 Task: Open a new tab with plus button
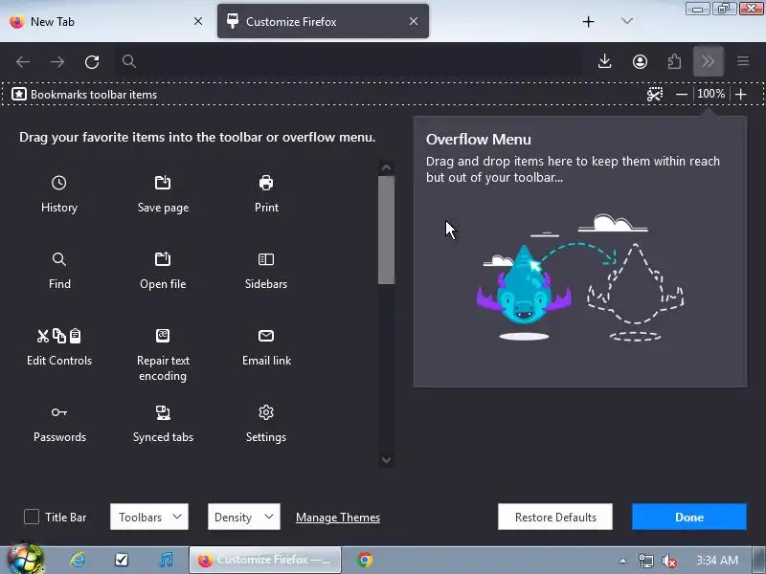pyautogui.click(x=589, y=21)
